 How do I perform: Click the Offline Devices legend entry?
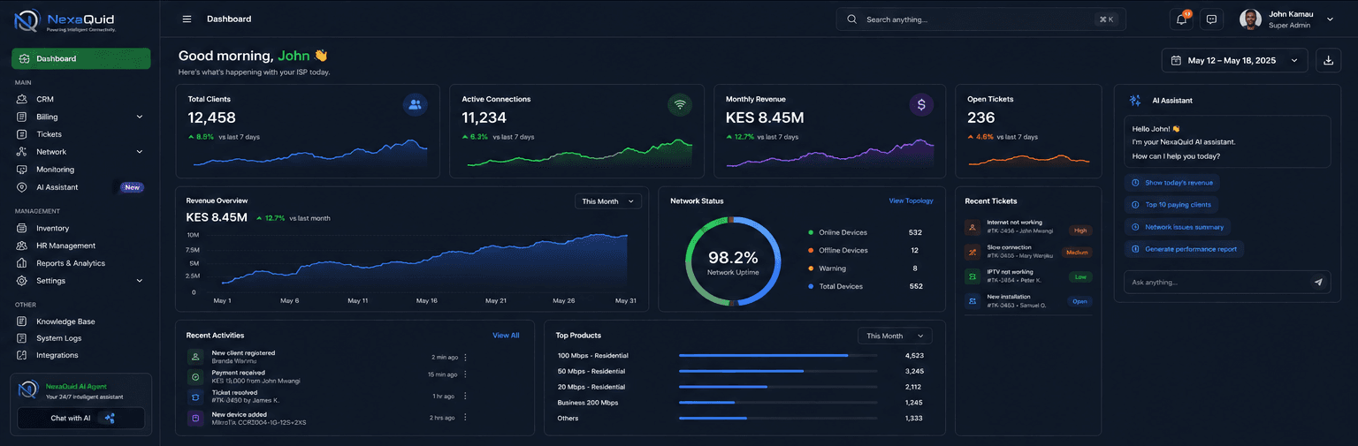(x=866, y=251)
